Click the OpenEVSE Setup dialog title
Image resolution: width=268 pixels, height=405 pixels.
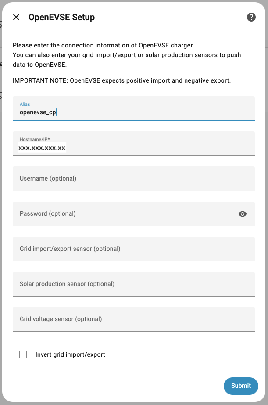pyautogui.click(x=61, y=17)
